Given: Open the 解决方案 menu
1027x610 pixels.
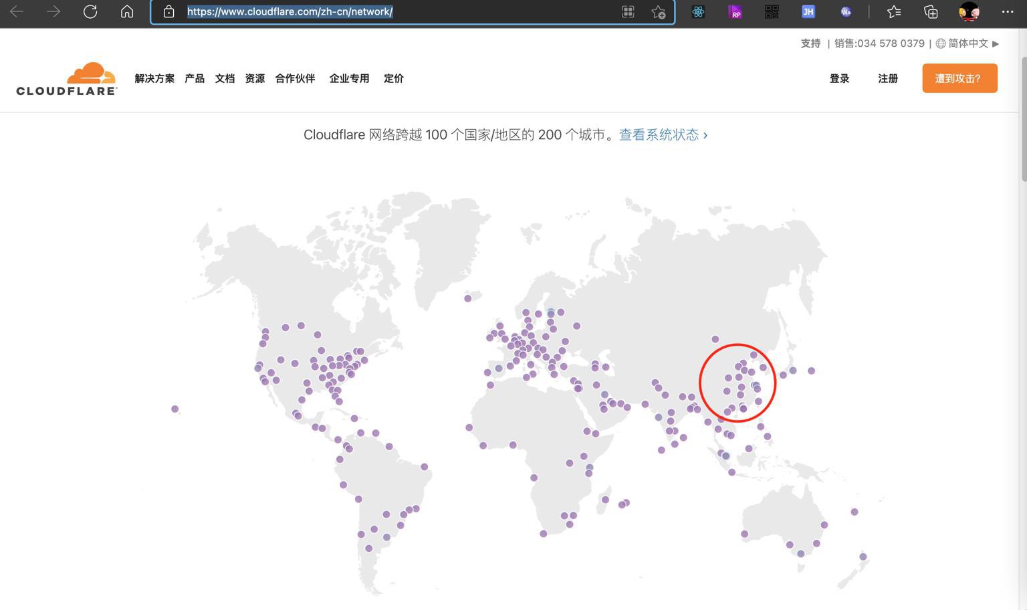Looking at the screenshot, I should coord(154,78).
